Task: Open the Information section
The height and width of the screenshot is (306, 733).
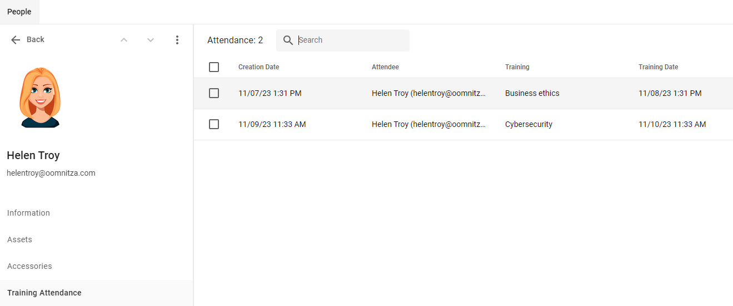Action: [x=28, y=213]
